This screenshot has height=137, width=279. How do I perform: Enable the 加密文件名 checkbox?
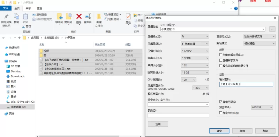coord(221,113)
